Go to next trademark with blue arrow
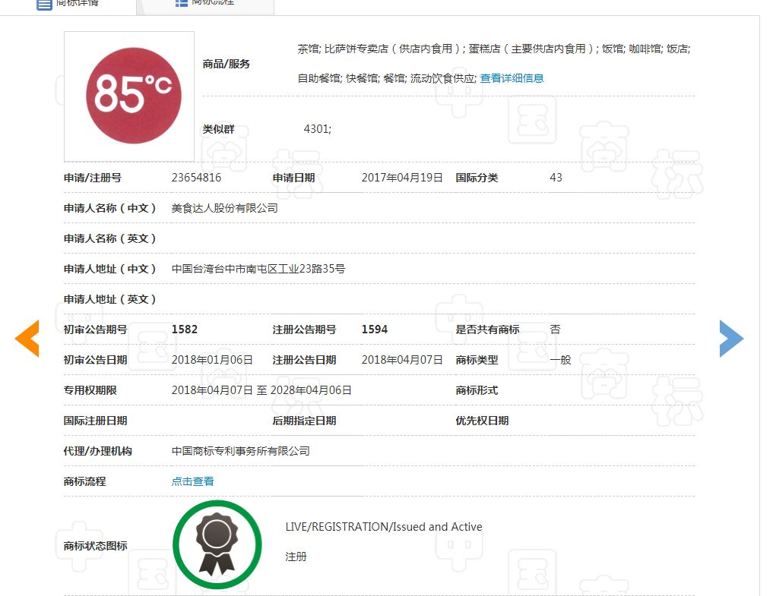Screen dimensions: 773x596 [x=730, y=339]
